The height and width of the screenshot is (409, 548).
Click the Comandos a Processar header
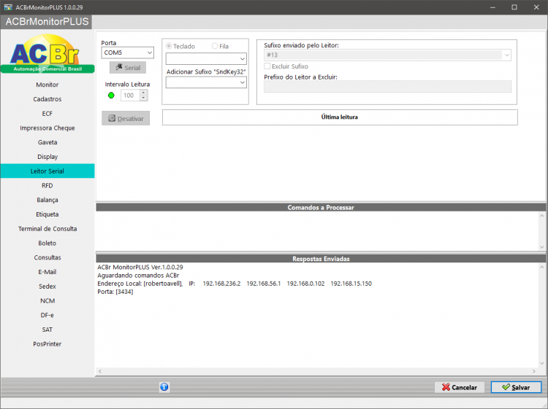click(x=321, y=208)
